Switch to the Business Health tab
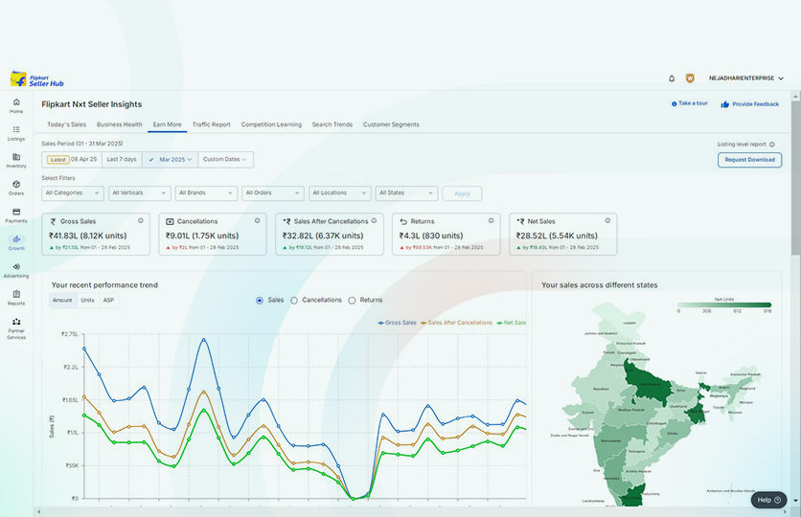Screen dimensions: 801x517 (x=119, y=124)
